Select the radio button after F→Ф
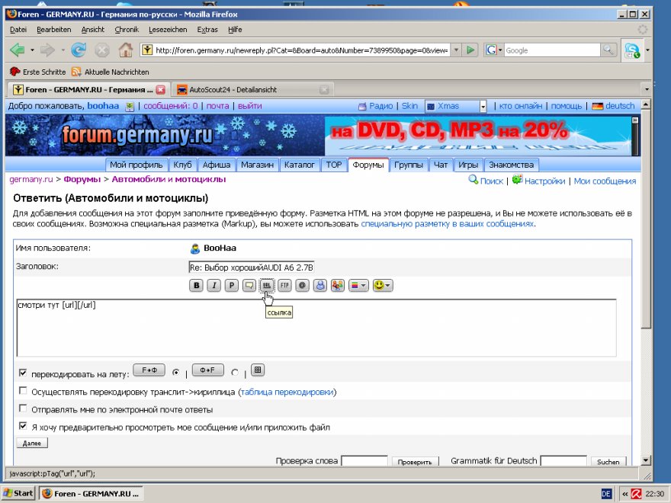The image size is (671, 503). [x=175, y=373]
